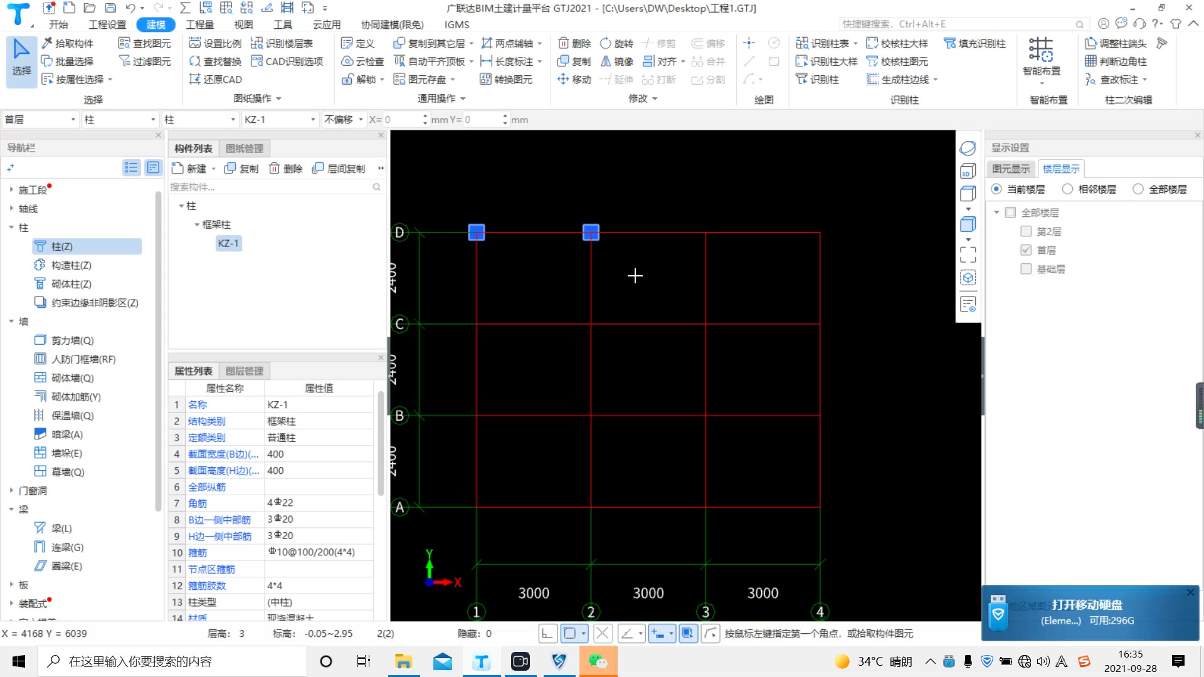Image resolution: width=1204 pixels, height=677 pixels.
Task: Open the 首层 floor selector dropdown
Action: (72, 119)
